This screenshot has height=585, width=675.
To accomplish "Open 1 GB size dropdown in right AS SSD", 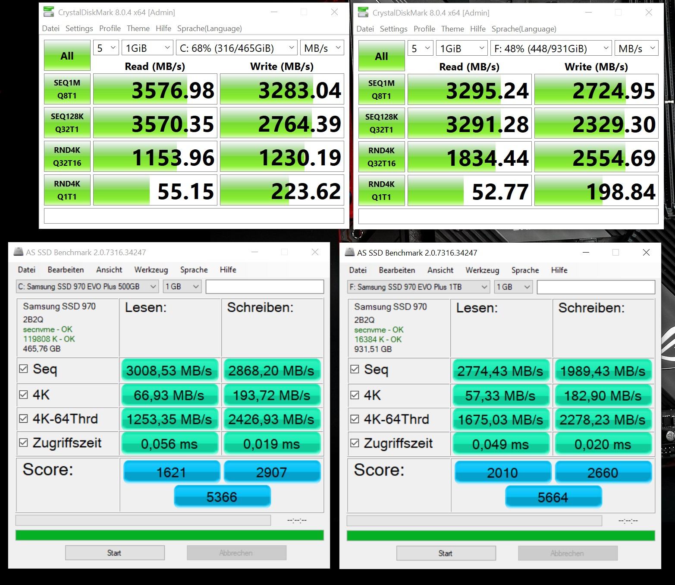I will pos(514,287).
